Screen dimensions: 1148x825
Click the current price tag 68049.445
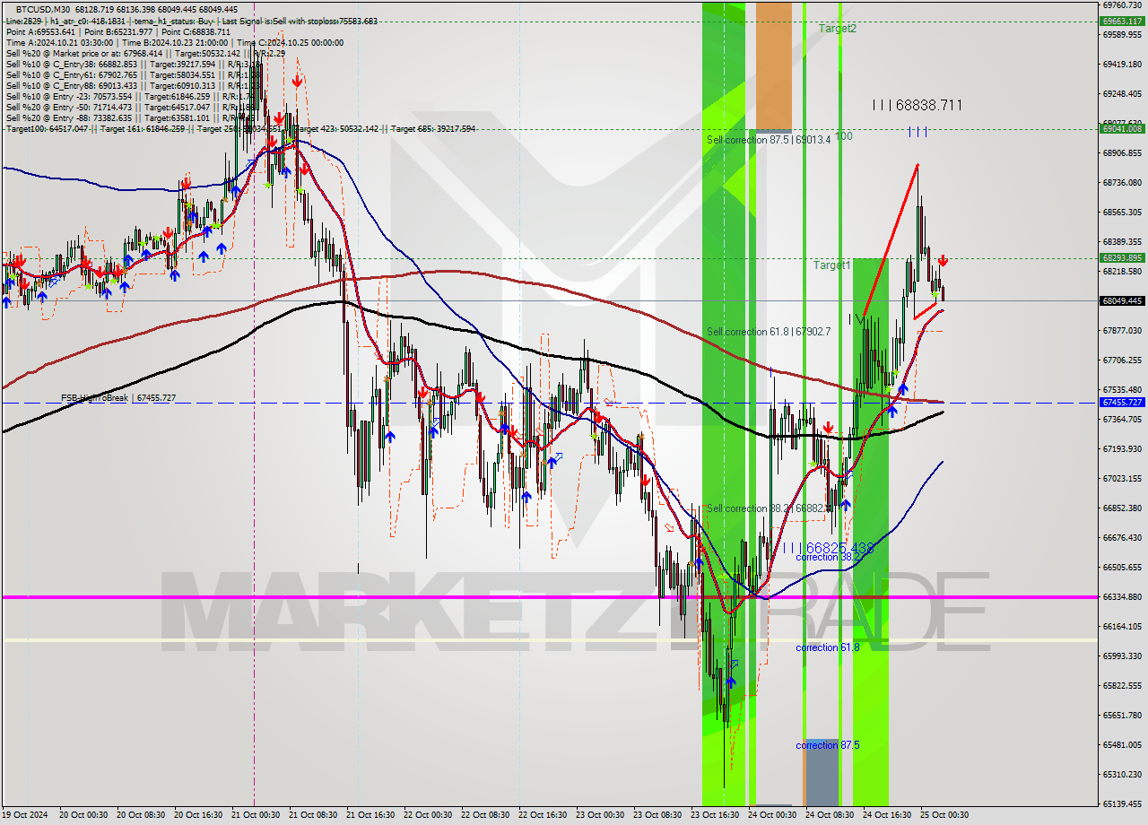coord(1122,300)
